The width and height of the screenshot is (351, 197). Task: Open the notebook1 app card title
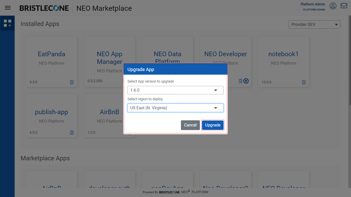pyautogui.click(x=283, y=54)
